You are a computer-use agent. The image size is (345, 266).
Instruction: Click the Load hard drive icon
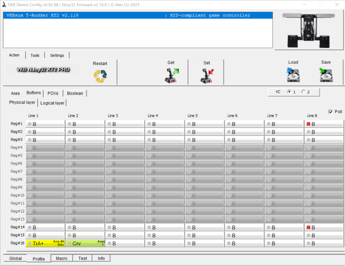293,75
